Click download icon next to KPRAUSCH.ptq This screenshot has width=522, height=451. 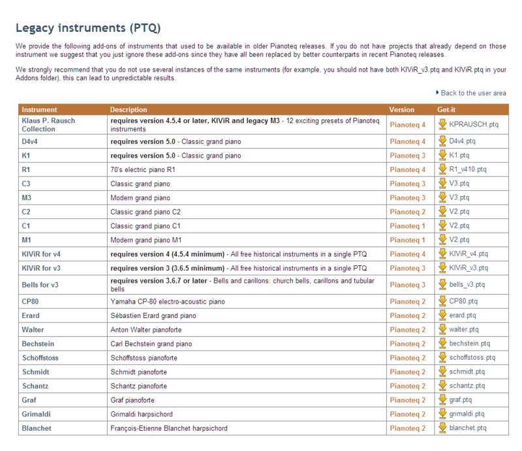(442, 124)
